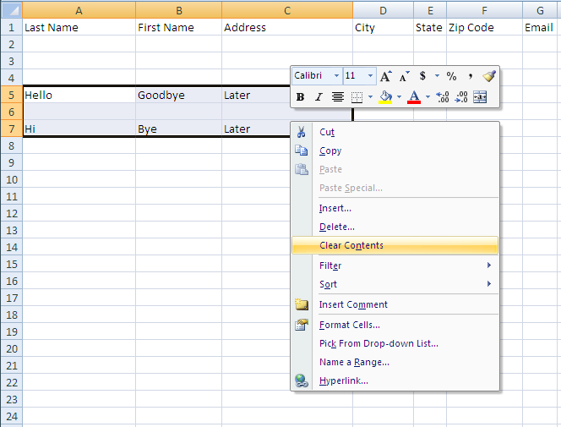Click Merge and Center icon

pyautogui.click(x=480, y=96)
